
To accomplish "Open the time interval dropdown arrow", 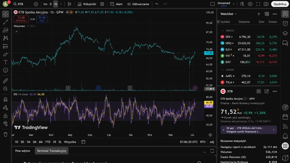I will (61, 4).
